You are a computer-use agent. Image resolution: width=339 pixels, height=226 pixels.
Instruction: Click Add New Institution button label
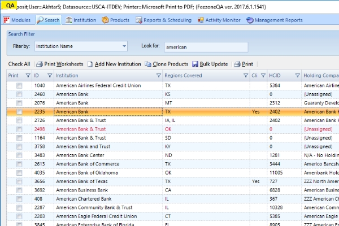click(x=118, y=64)
